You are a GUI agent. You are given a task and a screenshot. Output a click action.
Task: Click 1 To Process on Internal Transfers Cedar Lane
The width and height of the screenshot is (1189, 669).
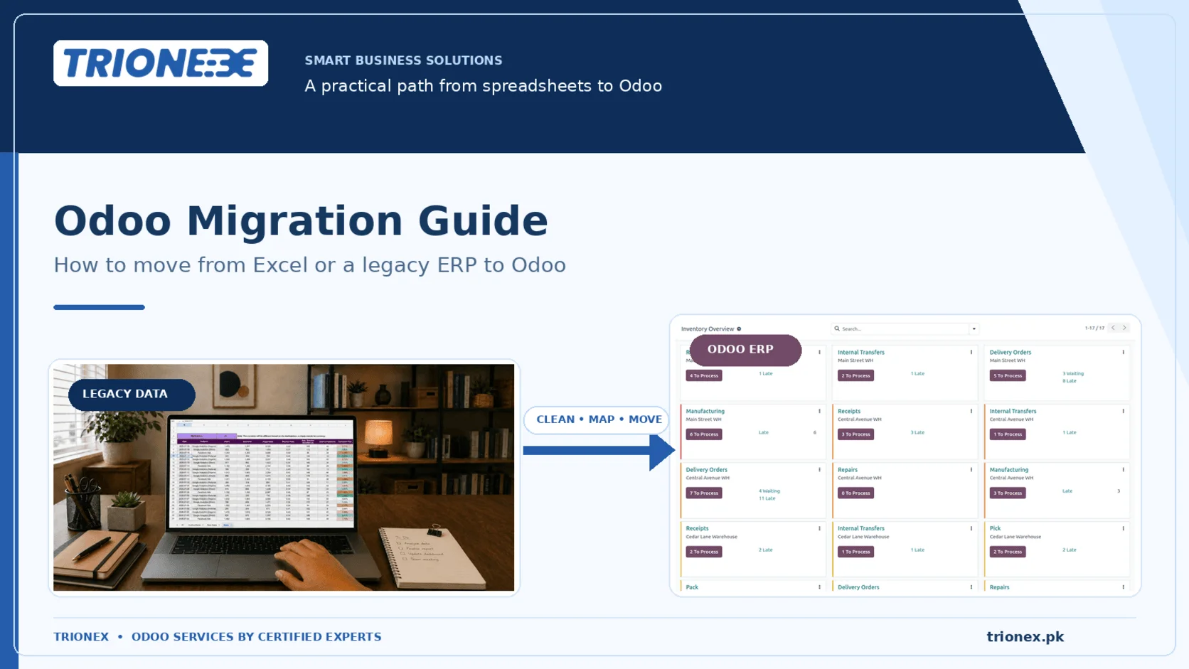tap(855, 552)
